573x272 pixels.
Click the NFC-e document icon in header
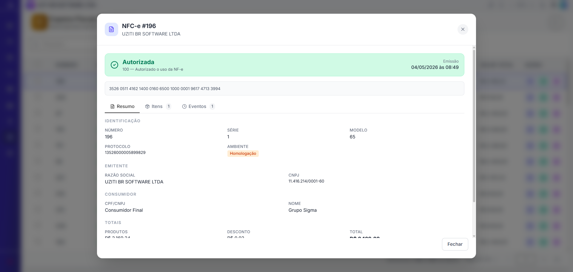(111, 29)
